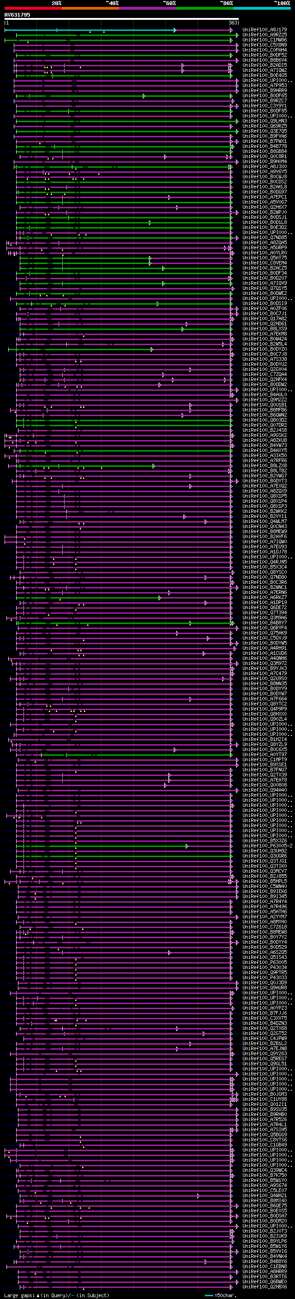Select the UniRef100_B5HPL5 label
The height and width of the screenshot is (1299, 295).
coord(265,882)
